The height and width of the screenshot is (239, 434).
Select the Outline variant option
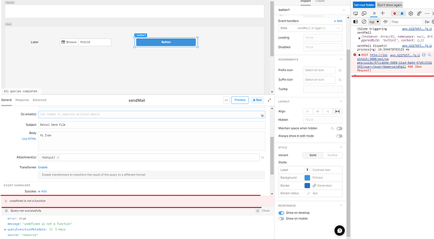[333, 155]
